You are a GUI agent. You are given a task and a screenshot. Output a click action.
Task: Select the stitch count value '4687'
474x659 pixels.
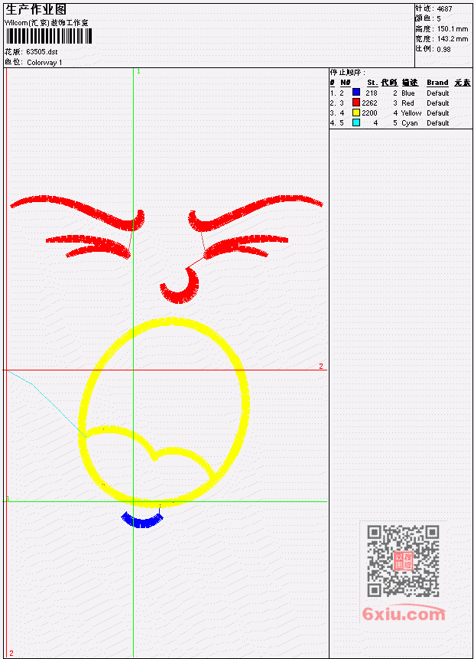click(444, 9)
